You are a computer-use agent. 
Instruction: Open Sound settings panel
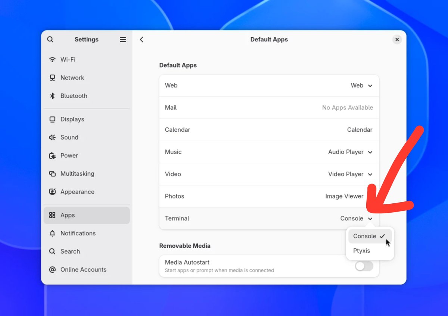pos(87,137)
